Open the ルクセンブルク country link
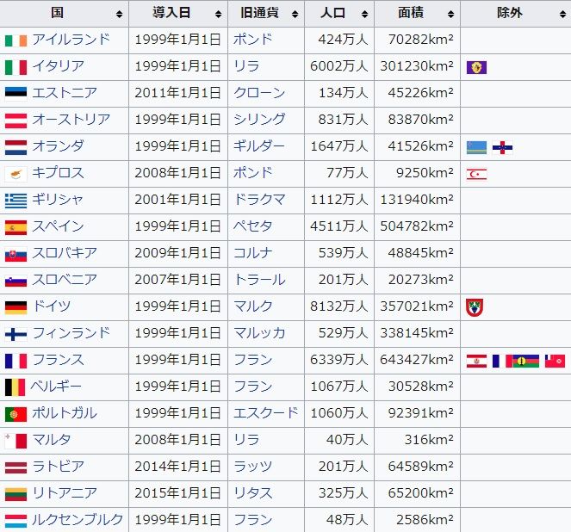Viewport: 571px width, 532px height. tap(78, 521)
